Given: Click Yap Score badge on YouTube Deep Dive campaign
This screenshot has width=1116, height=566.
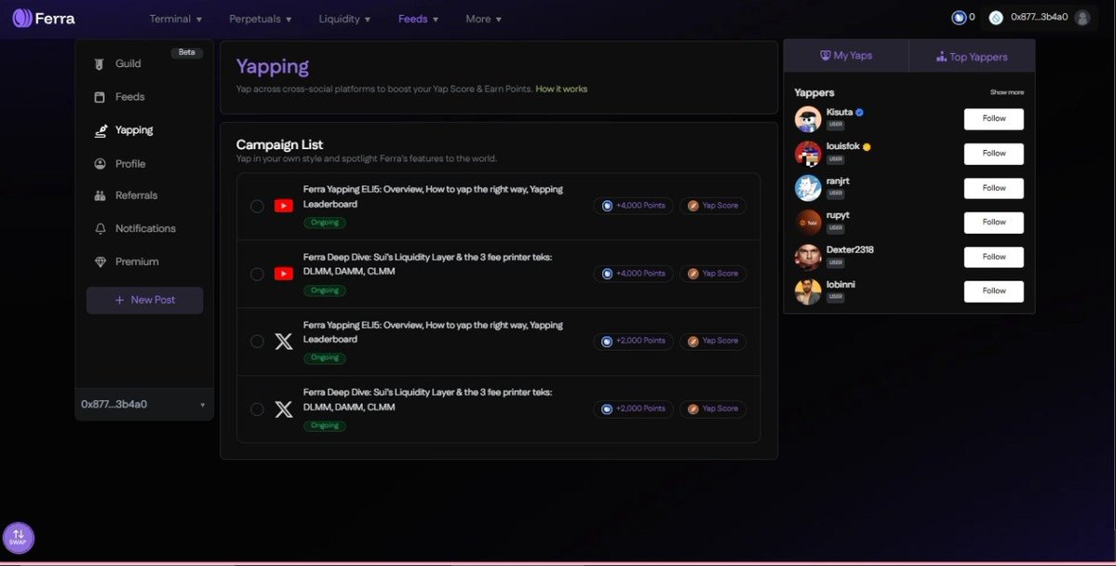Looking at the screenshot, I should pyautogui.click(x=712, y=274).
